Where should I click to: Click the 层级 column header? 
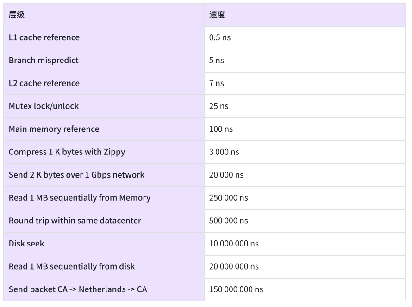coord(104,15)
